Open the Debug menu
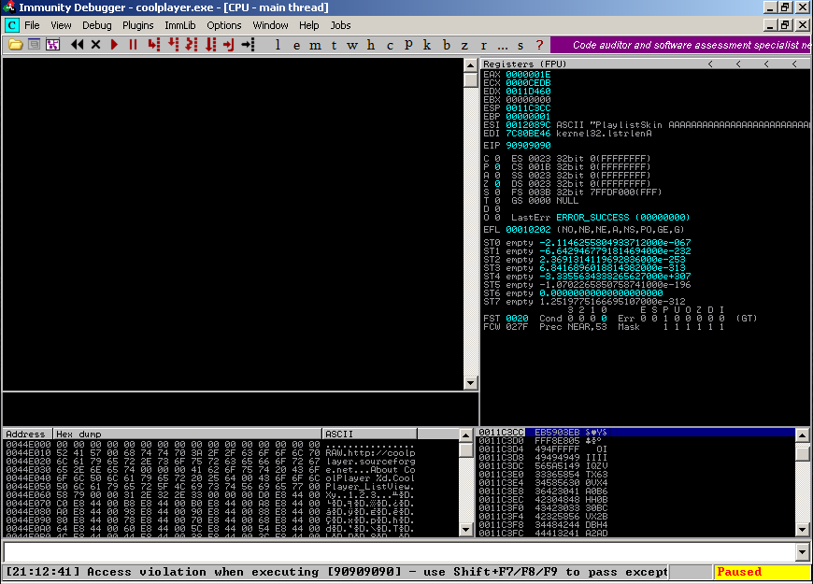 click(x=97, y=25)
